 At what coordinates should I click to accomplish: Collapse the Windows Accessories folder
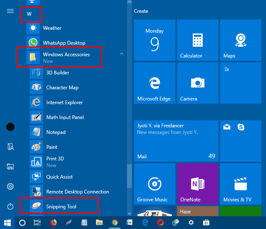point(74,57)
